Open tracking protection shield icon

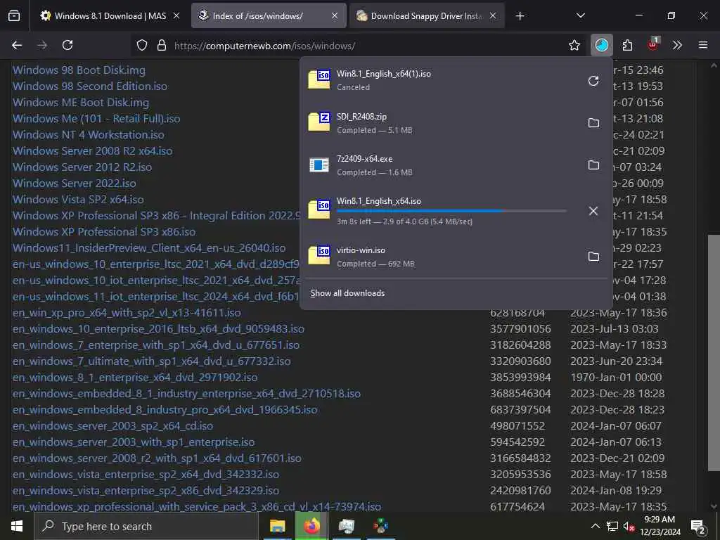click(x=142, y=46)
